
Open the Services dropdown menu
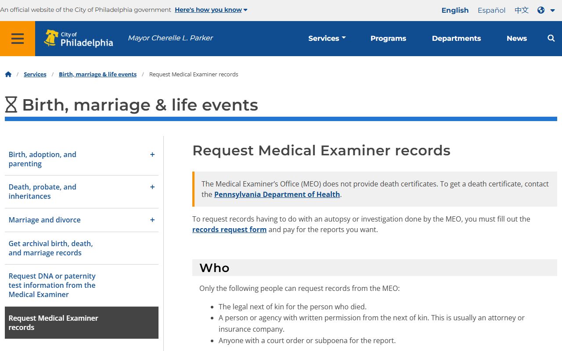(327, 38)
